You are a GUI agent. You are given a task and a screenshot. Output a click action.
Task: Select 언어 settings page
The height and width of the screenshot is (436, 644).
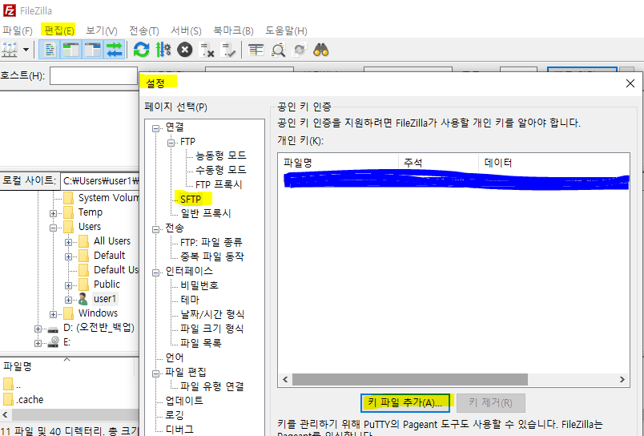coord(175,357)
